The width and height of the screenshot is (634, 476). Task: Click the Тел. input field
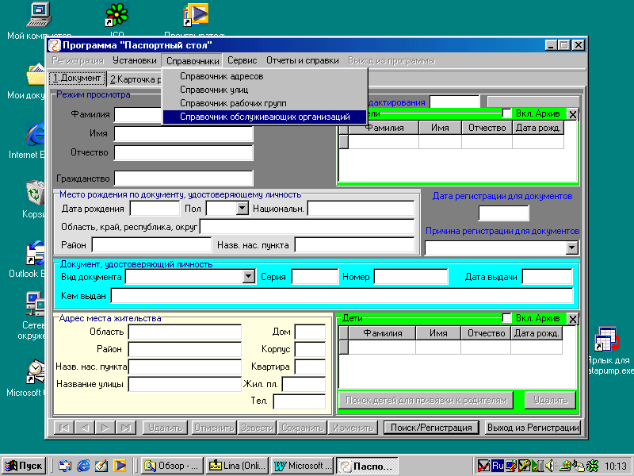click(300, 401)
